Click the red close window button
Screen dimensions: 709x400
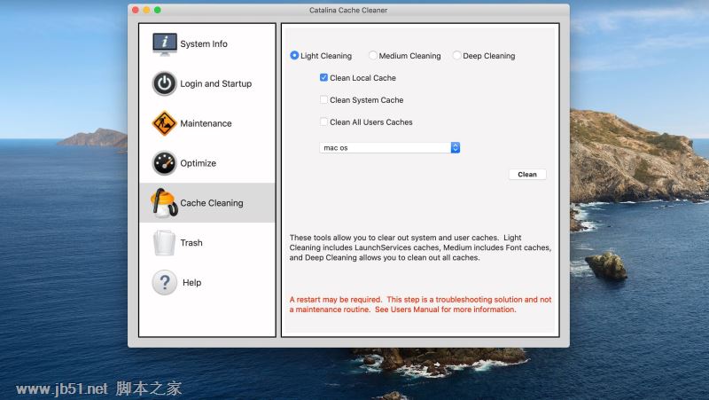(136, 10)
